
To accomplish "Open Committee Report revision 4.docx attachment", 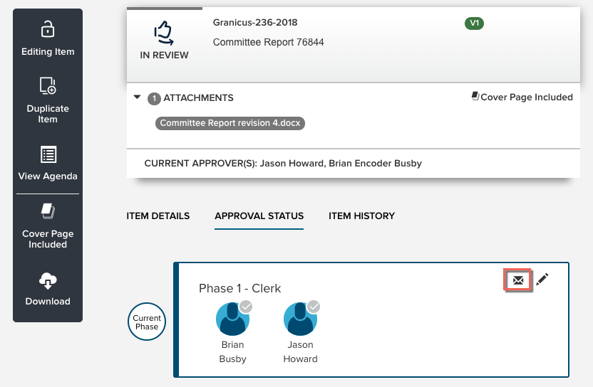I will (x=230, y=123).
